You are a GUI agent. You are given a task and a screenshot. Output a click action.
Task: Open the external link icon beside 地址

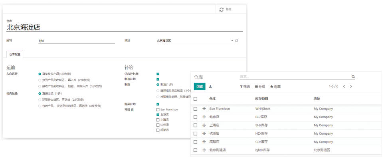(x=237, y=41)
